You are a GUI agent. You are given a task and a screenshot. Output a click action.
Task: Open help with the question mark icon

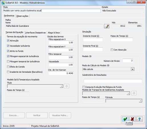140,119
